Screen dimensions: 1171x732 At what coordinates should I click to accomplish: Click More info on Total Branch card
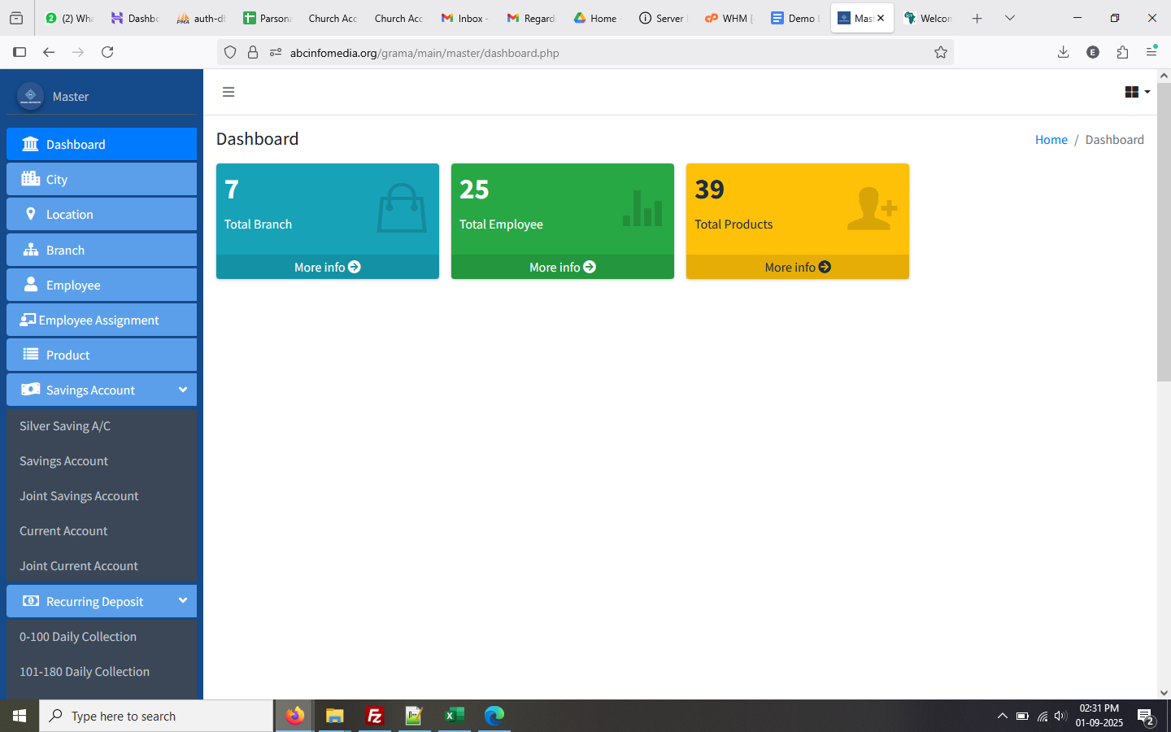[327, 267]
